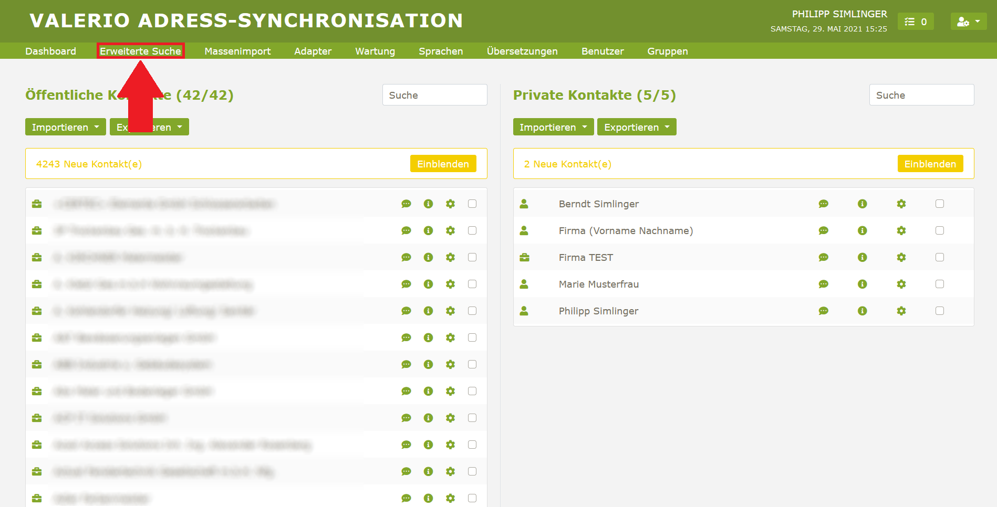997x507 pixels.
Task: Check the first public contact's checkbox
Action: tap(472, 204)
